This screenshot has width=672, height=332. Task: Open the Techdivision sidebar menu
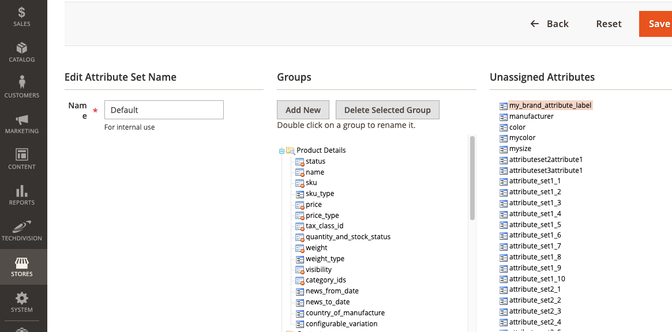tap(21, 231)
